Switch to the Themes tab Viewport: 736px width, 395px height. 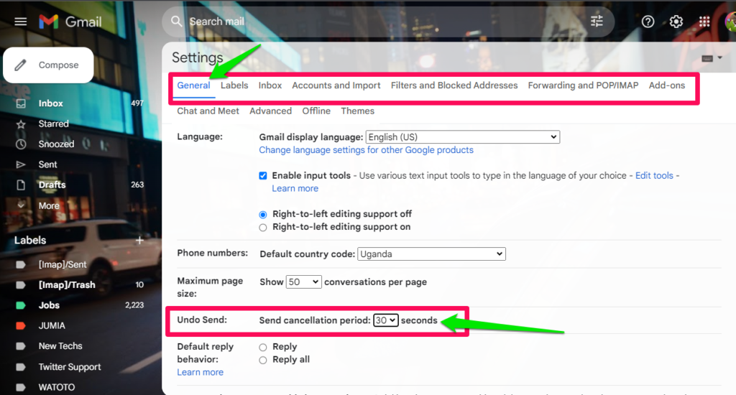click(x=357, y=111)
